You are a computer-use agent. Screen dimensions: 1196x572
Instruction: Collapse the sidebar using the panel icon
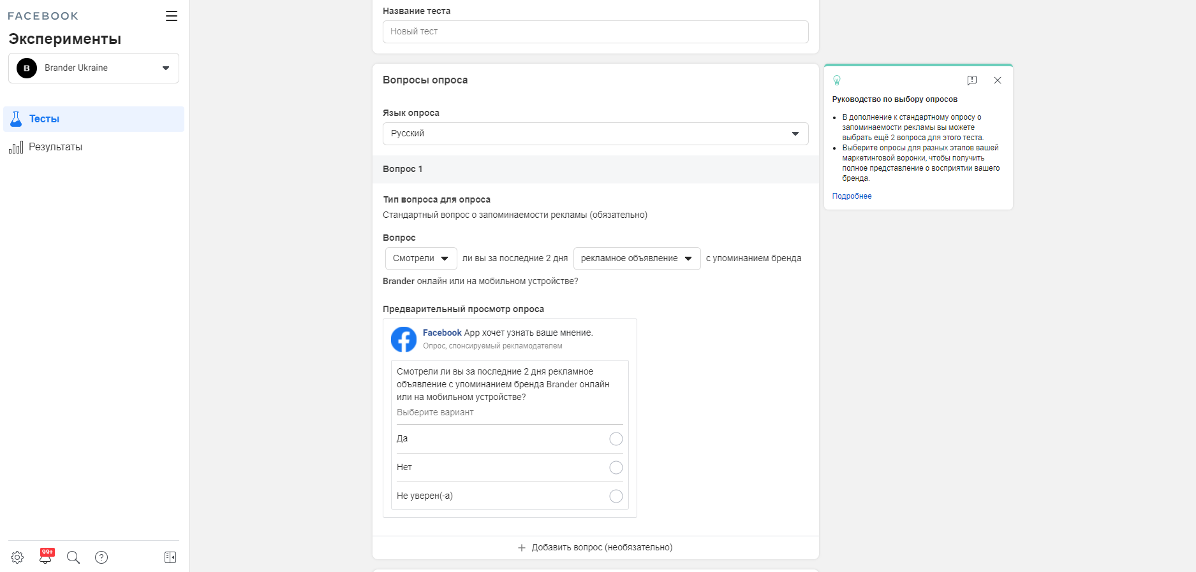pos(170,557)
